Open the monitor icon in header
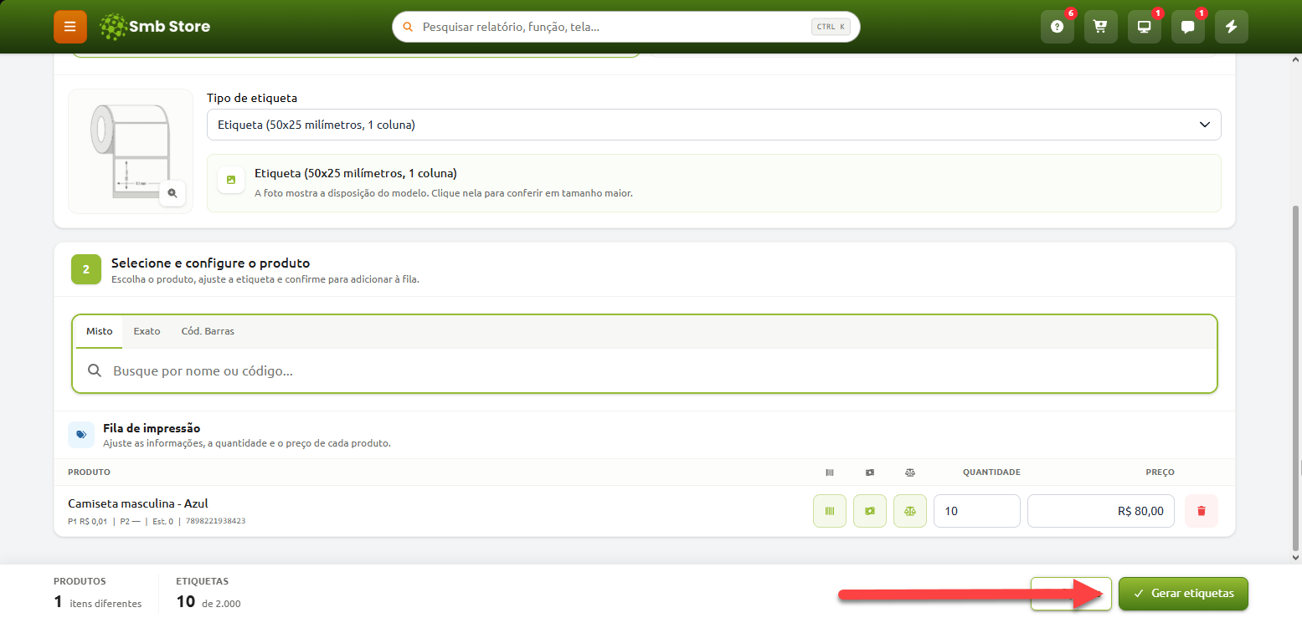1302x623 pixels. click(1145, 27)
